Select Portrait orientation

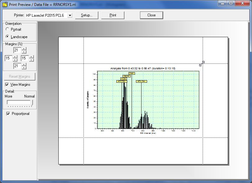7,29
